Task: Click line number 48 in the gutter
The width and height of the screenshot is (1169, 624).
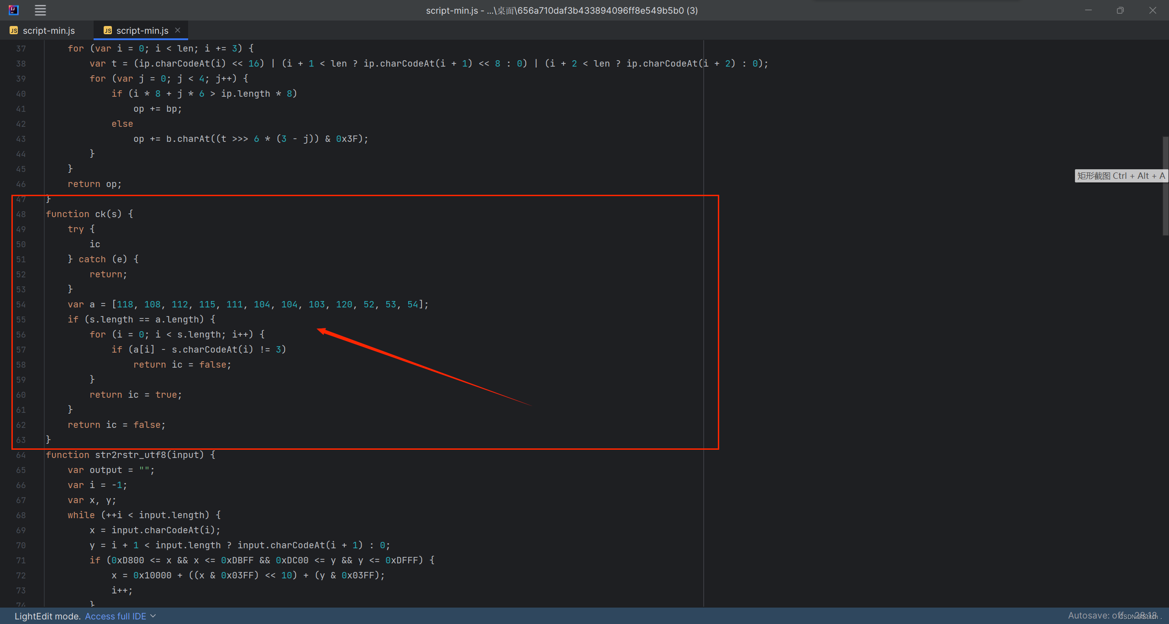Action: 21,214
